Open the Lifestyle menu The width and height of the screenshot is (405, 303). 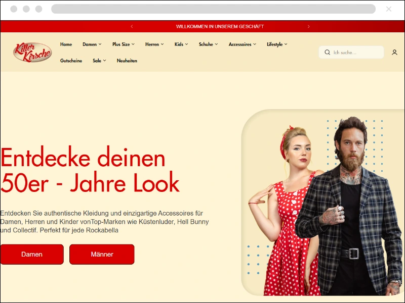(274, 44)
